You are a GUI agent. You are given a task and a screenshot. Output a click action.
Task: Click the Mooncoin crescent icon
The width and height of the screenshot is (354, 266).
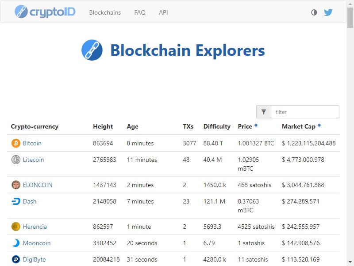[x=16, y=243]
